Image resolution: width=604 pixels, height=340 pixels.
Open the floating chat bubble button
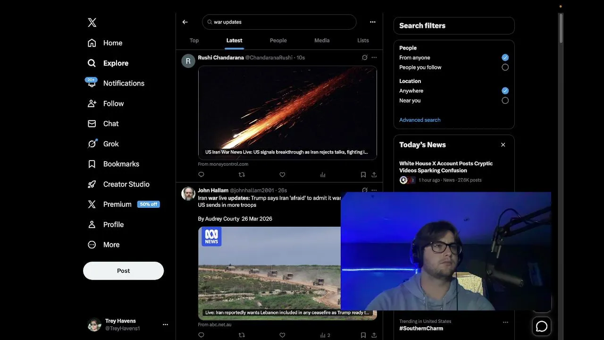pos(542,326)
